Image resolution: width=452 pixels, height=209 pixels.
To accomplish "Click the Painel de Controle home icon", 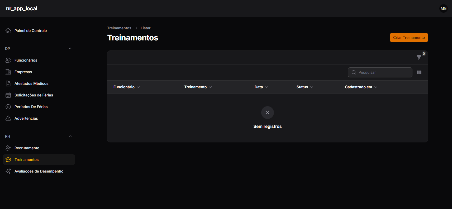I will point(8,31).
